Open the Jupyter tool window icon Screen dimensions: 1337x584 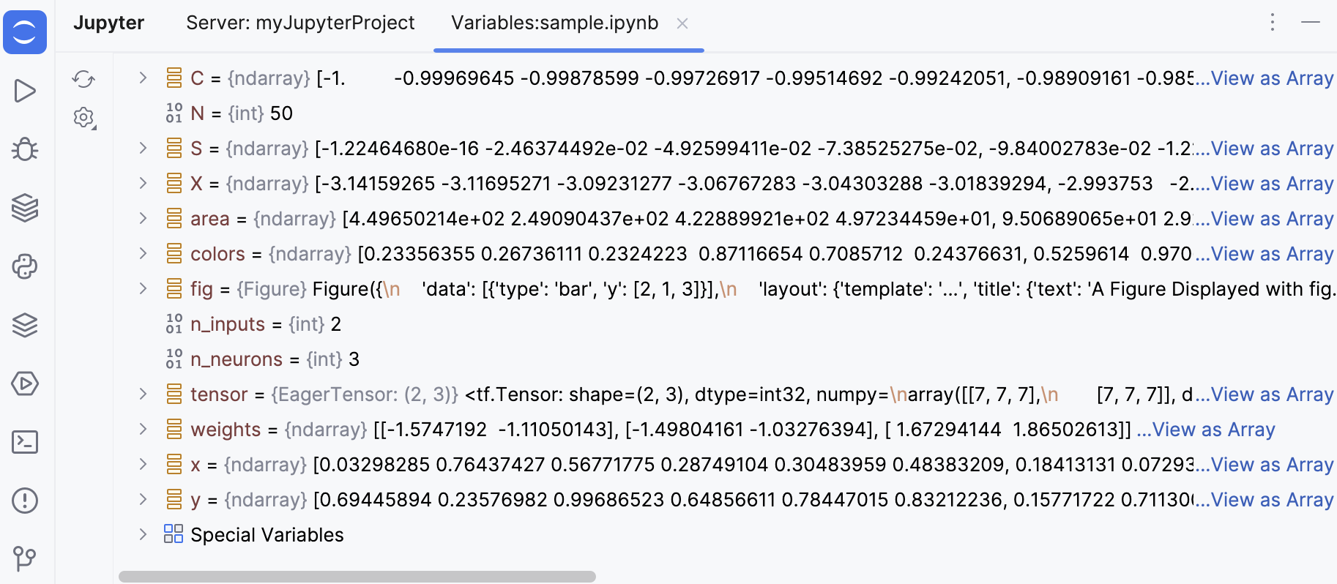(x=25, y=32)
